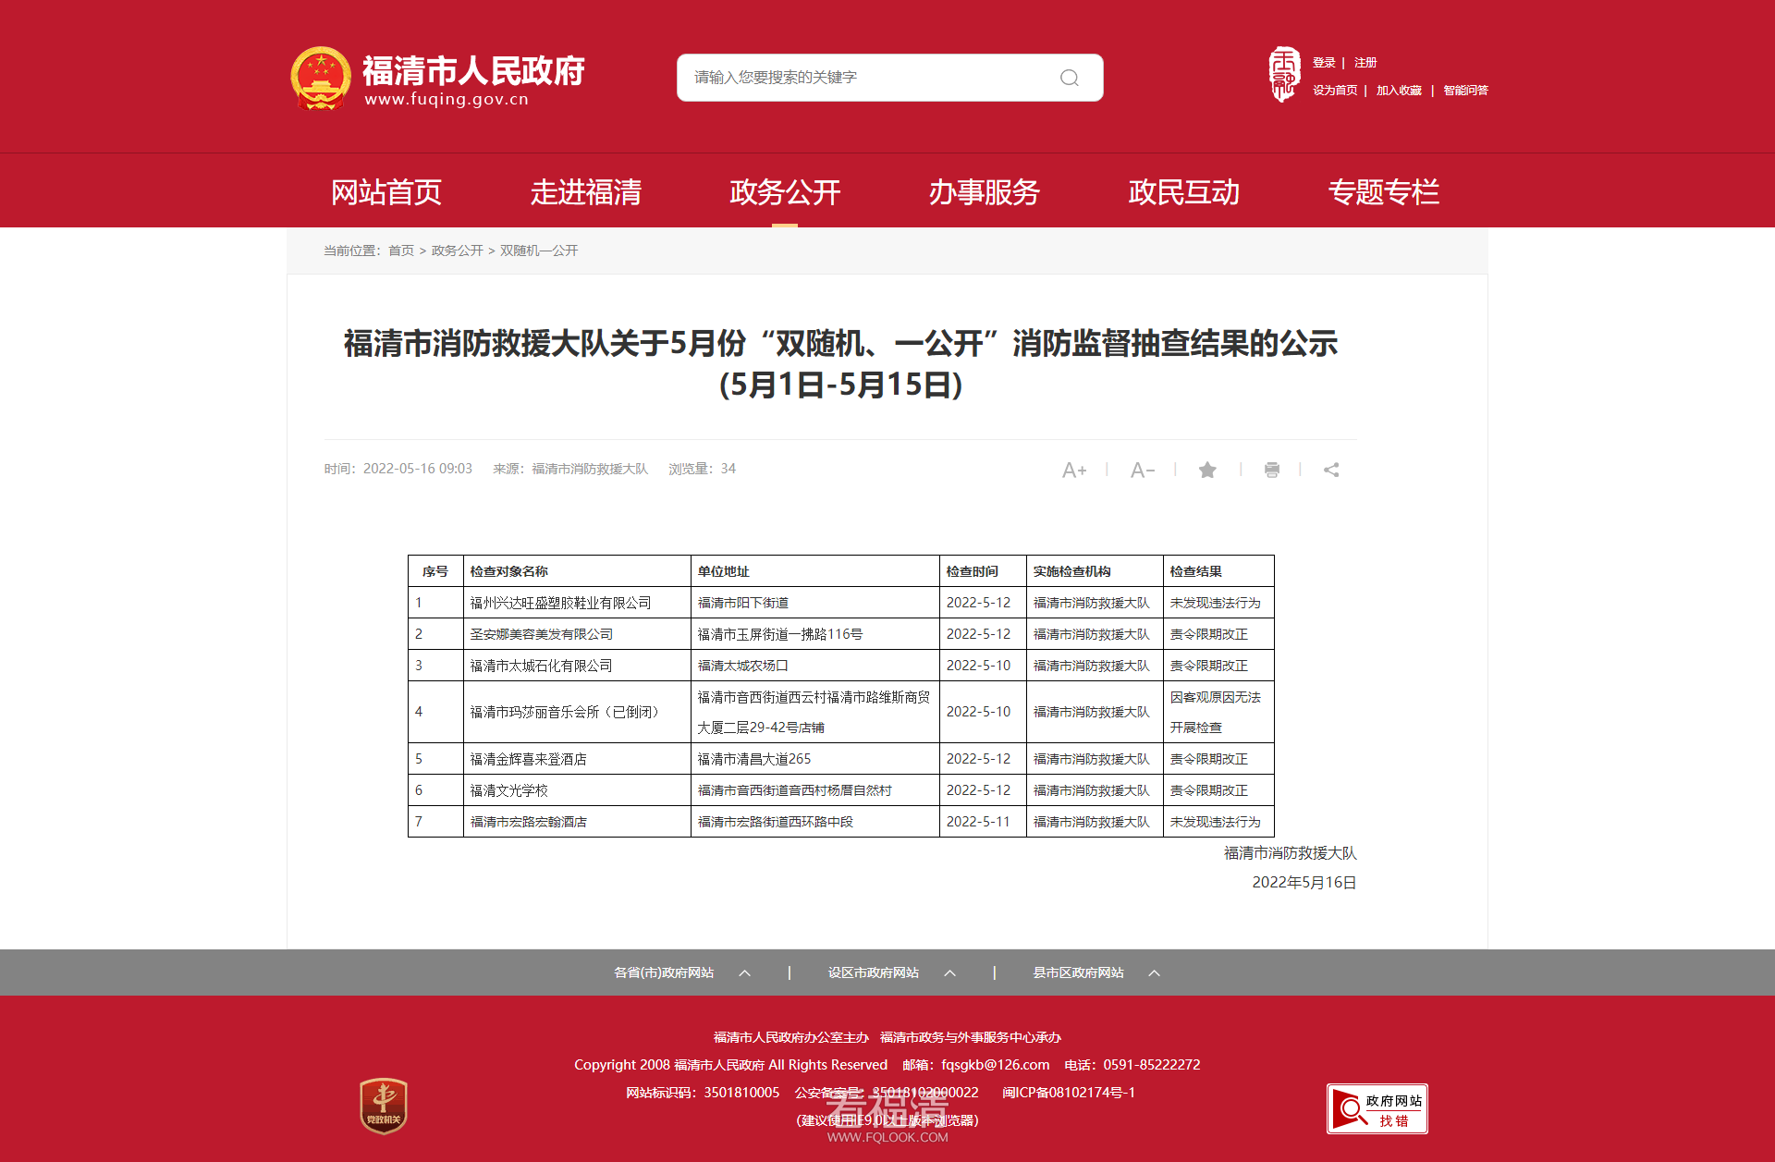Click the print article icon

(1271, 470)
